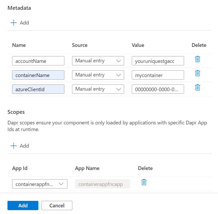Delete the azureClientId metadata row
218x214 pixels.
[197, 88]
